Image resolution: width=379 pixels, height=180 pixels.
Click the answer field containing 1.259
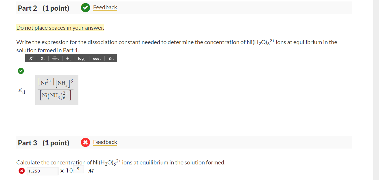[42, 171]
